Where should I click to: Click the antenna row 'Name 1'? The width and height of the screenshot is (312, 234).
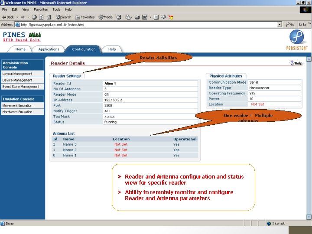tap(125, 155)
